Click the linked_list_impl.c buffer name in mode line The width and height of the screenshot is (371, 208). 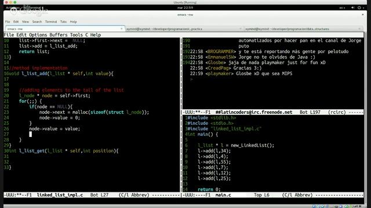point(60,195)
